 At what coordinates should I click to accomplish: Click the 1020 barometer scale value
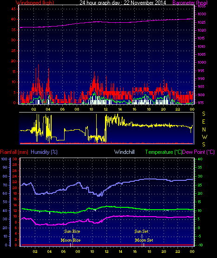pyautogui.click(x=202, y=30)
